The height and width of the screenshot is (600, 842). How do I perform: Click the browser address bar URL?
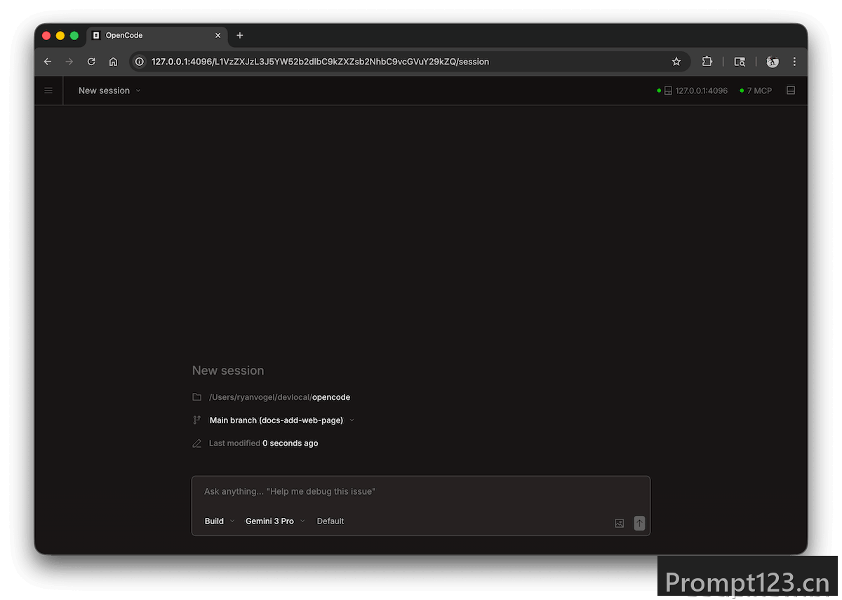[x=320, y=62]
